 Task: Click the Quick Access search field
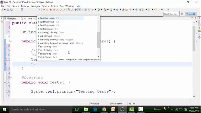click(171, 14)
